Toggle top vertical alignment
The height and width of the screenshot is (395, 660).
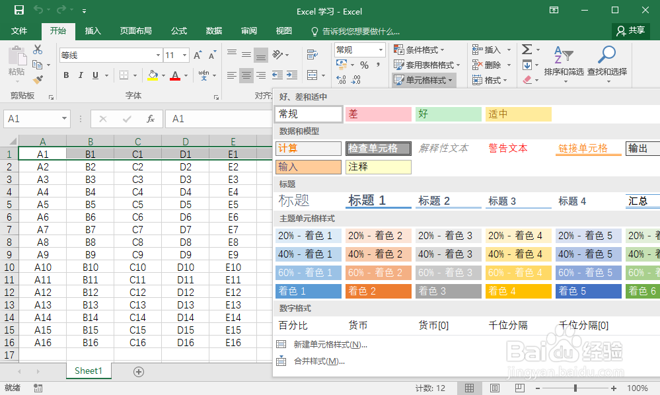pyautogui.click(x=231, y=53)
